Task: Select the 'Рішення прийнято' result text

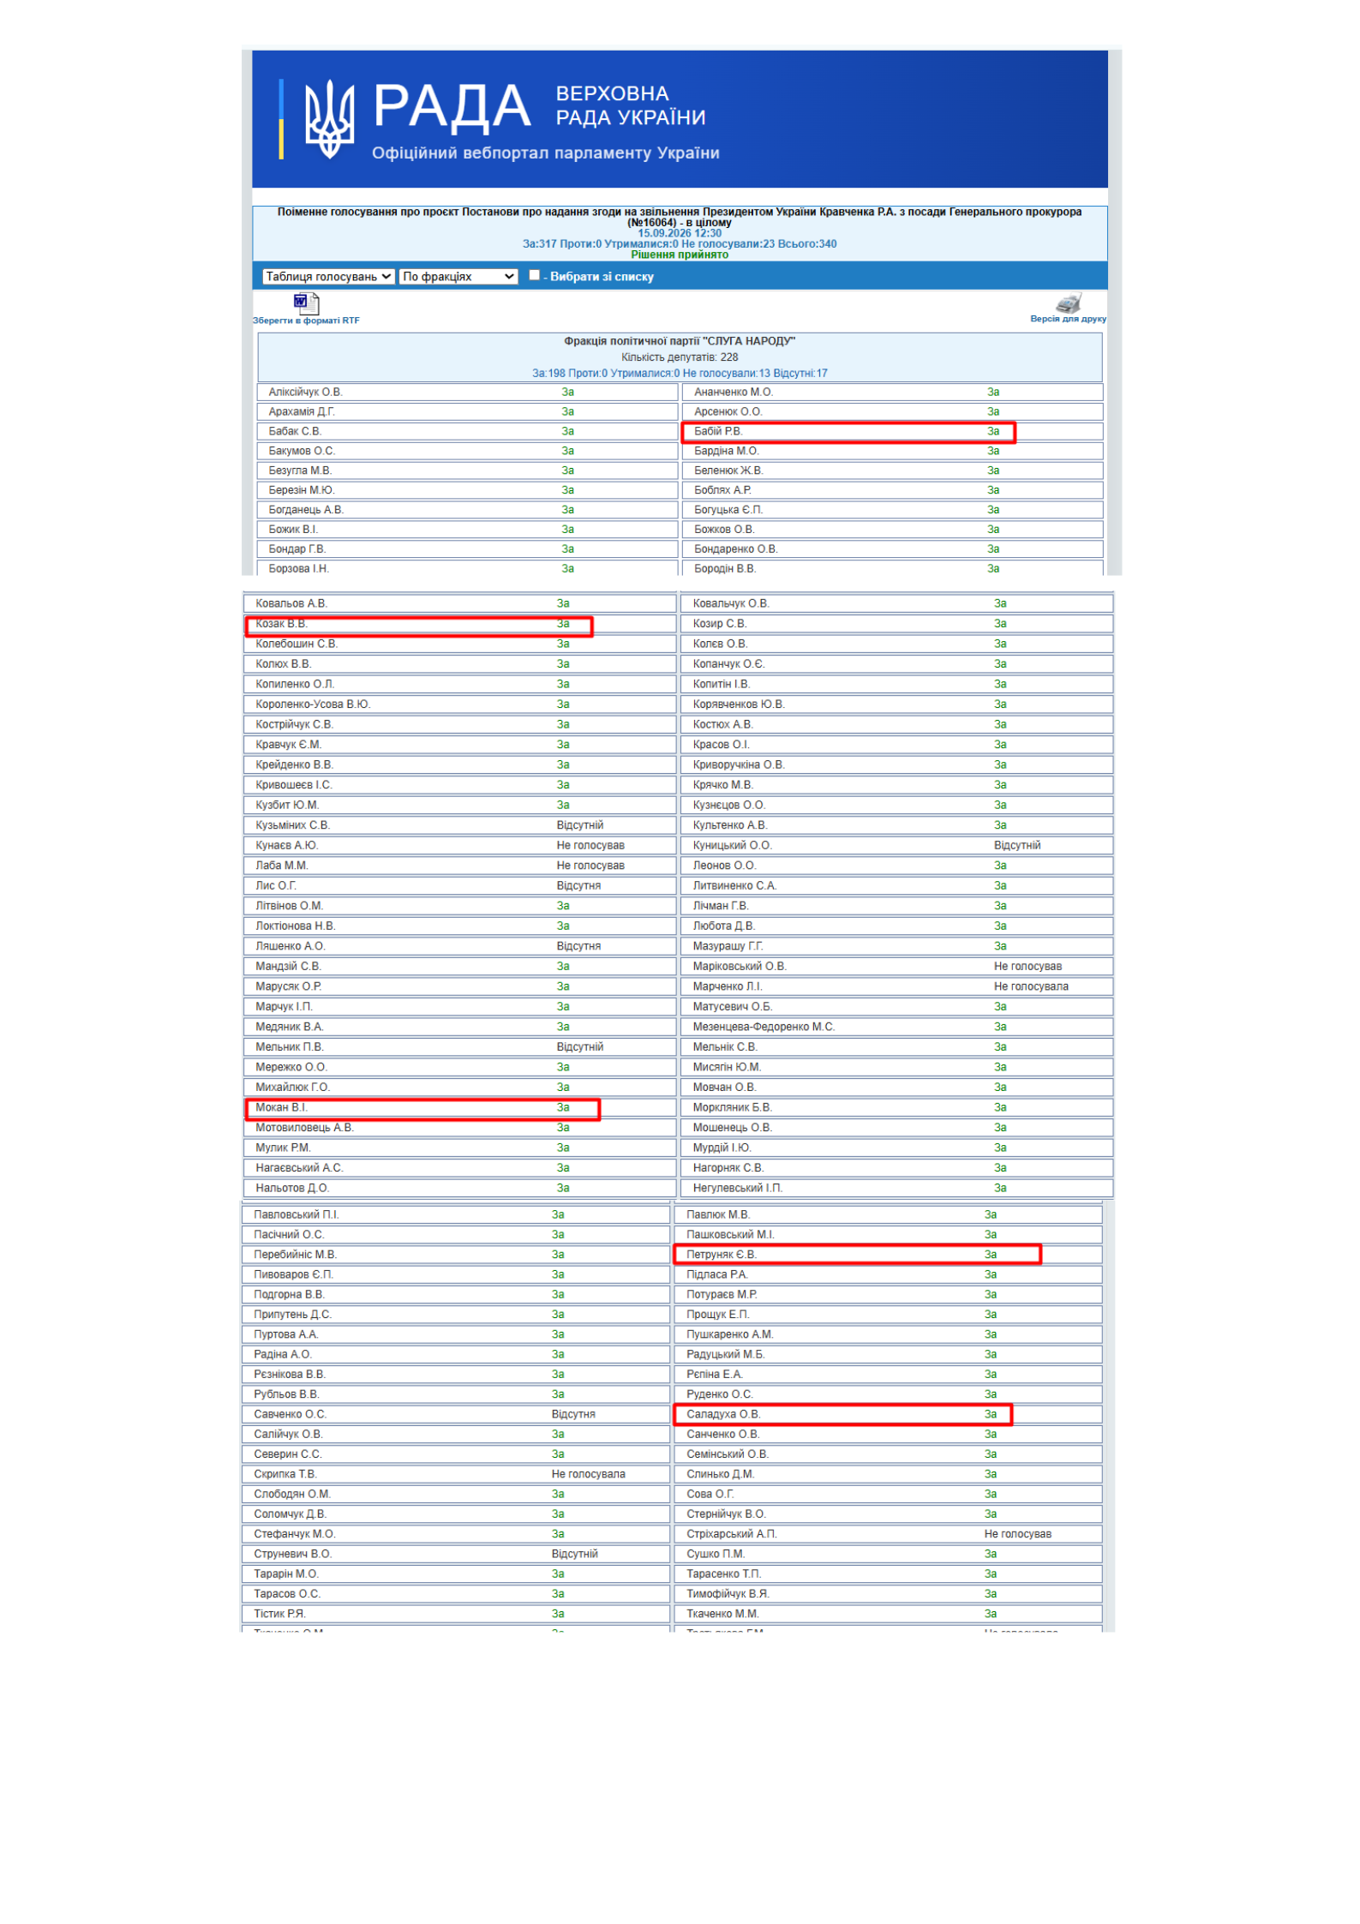Action: pyautogui.click(x=680, y=255)
